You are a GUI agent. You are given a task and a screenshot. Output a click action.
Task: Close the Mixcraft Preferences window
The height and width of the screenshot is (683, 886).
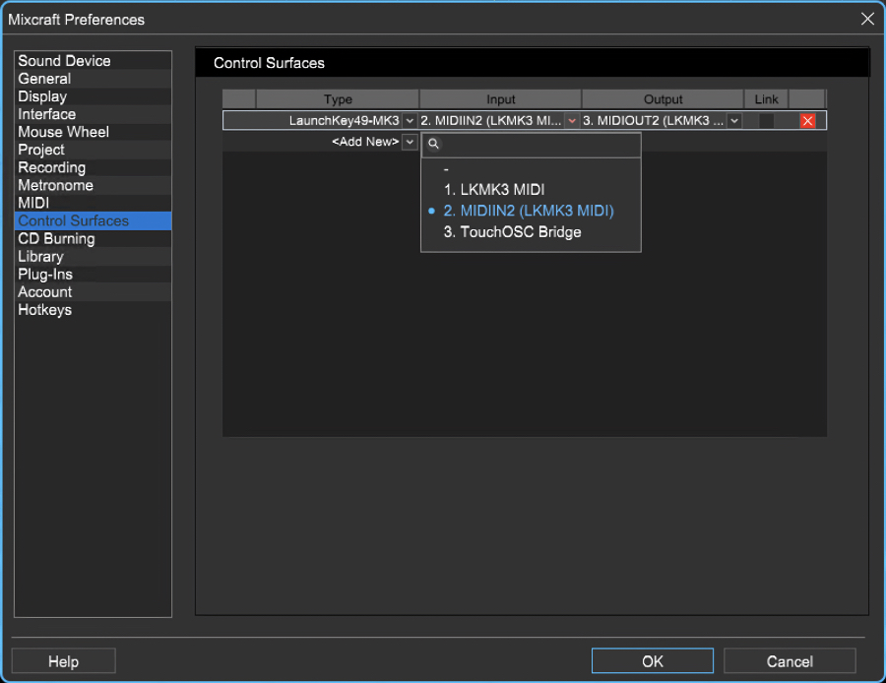[867, 20]
